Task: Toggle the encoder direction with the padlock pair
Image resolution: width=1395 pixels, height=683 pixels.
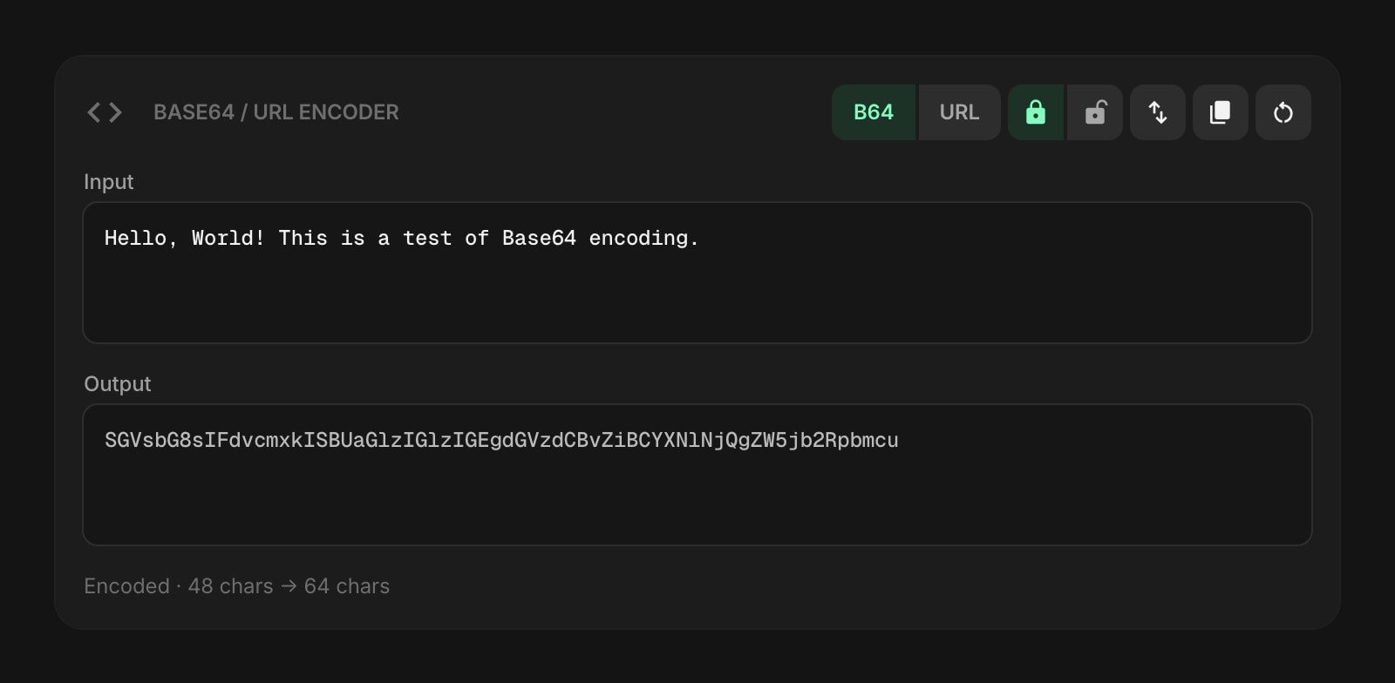Action: point(1065,112)
